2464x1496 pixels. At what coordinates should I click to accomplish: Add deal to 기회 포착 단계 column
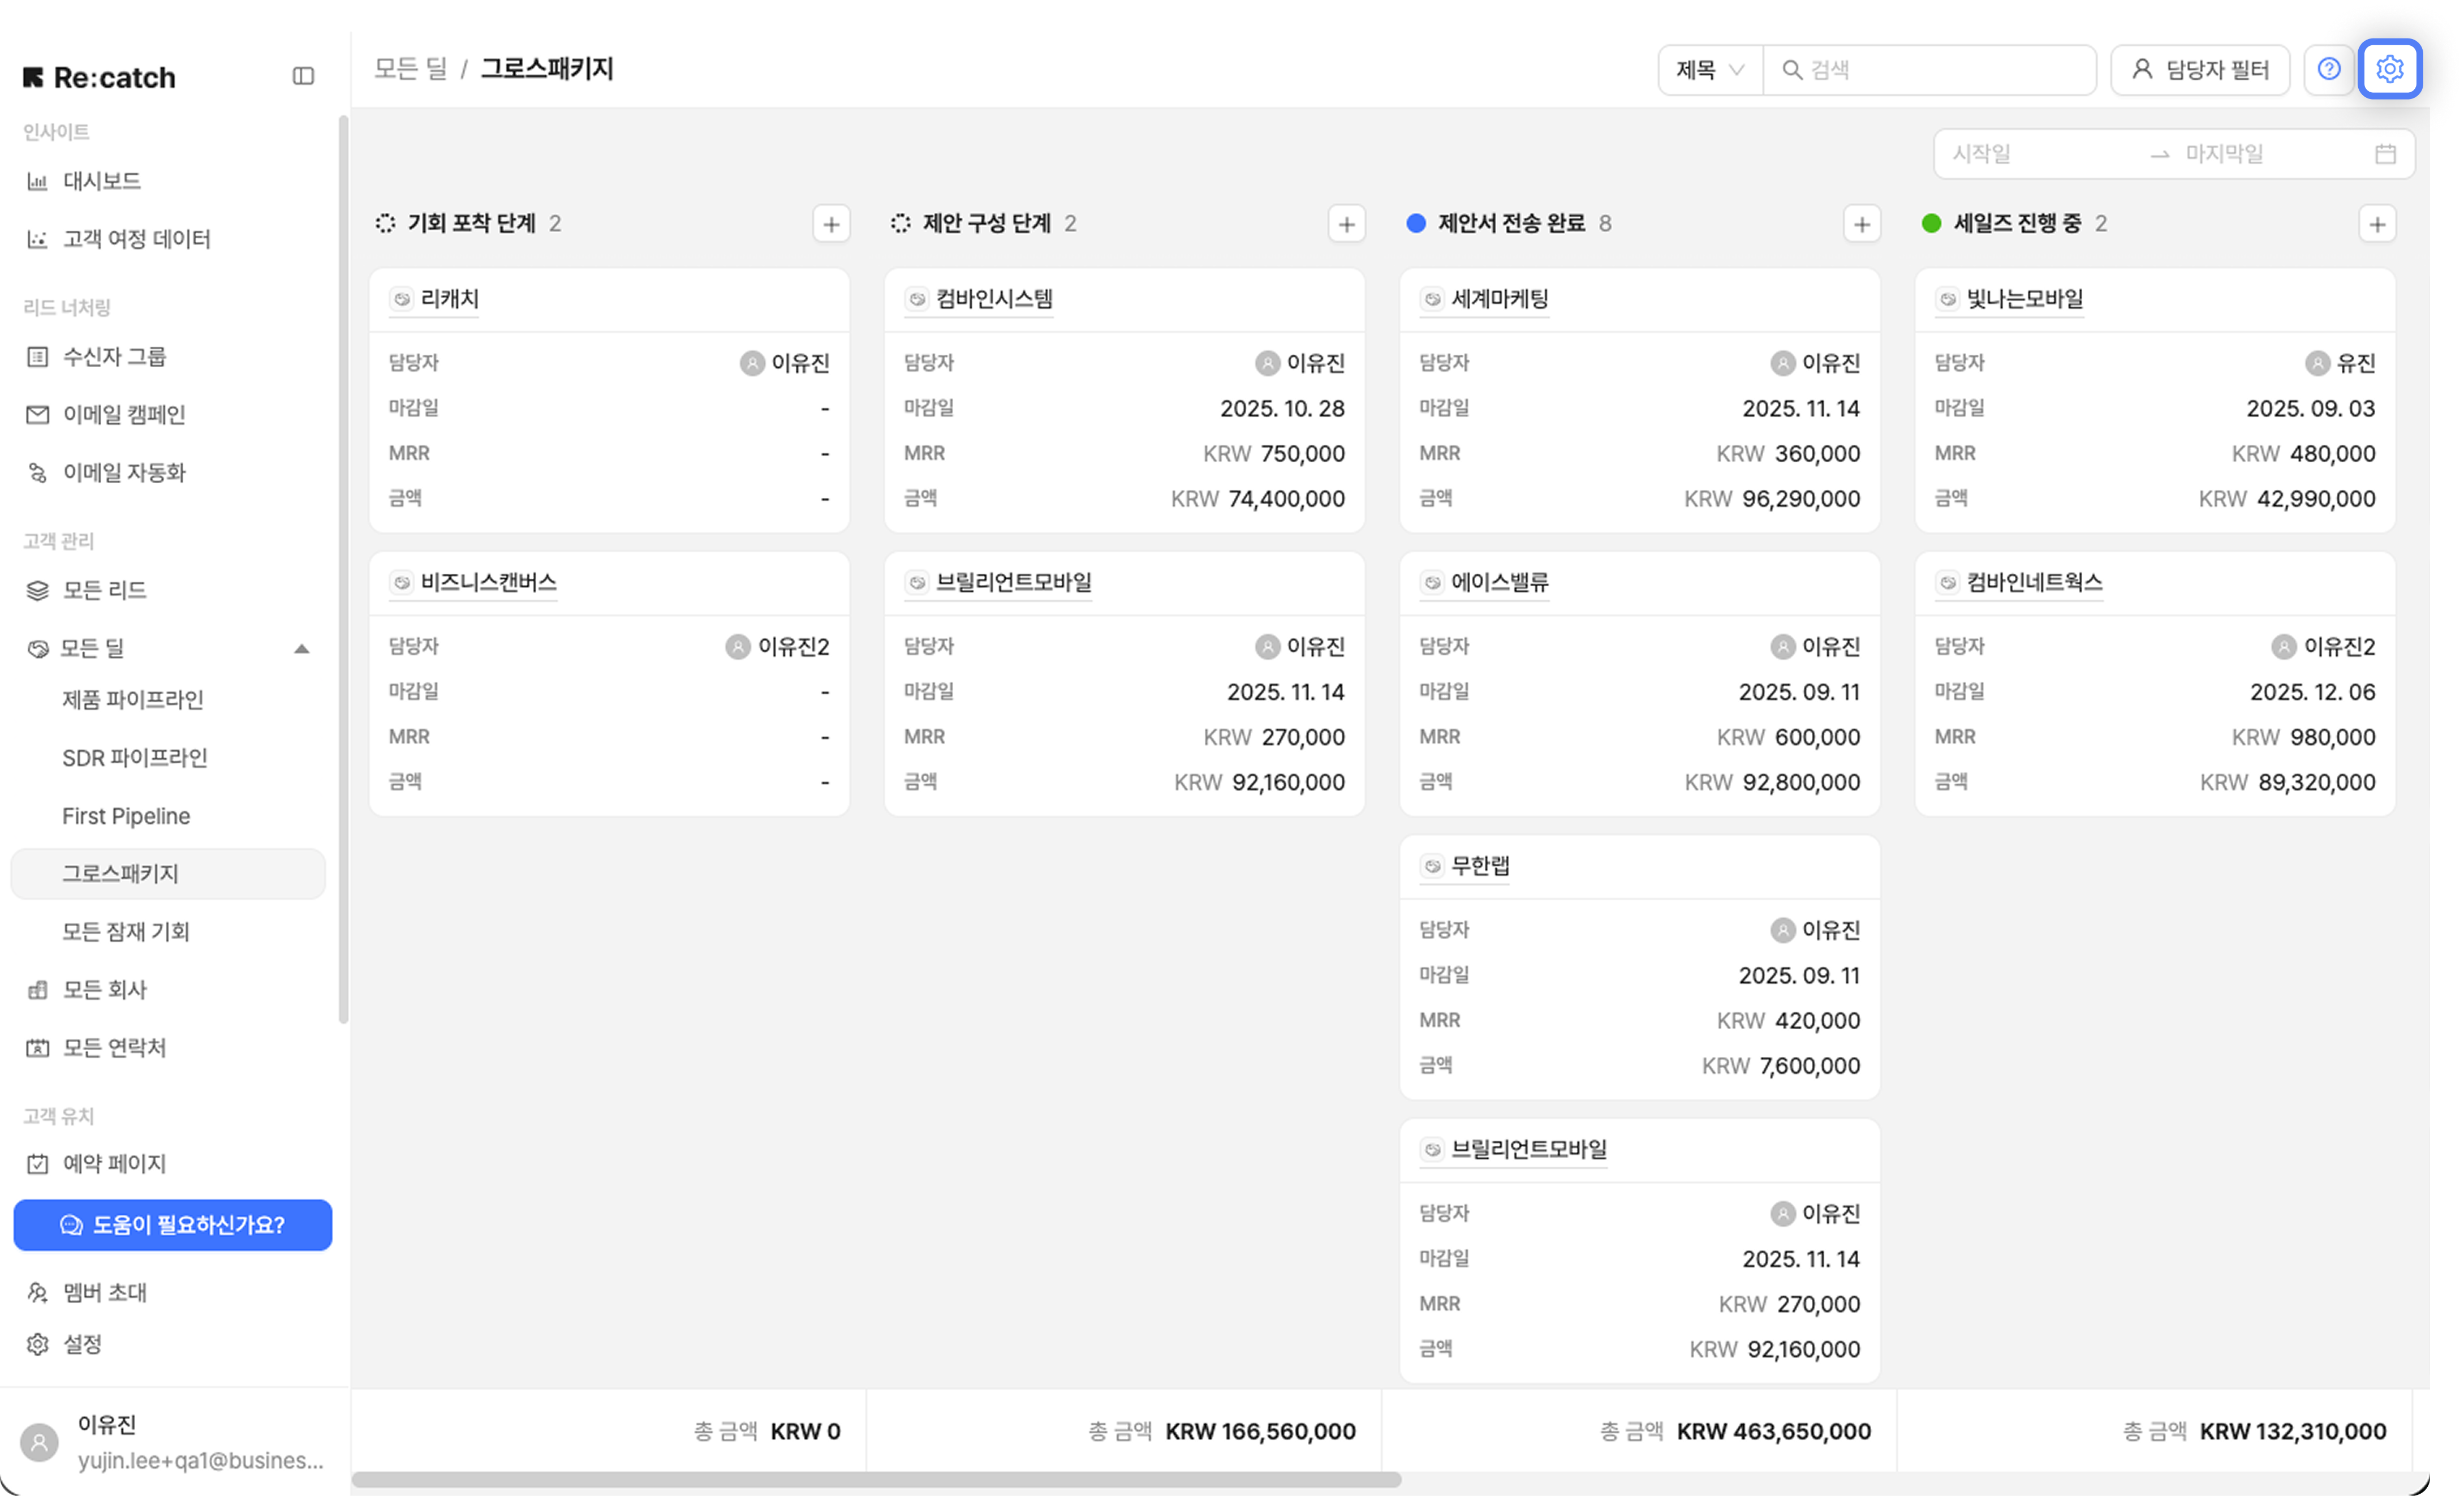831,224
